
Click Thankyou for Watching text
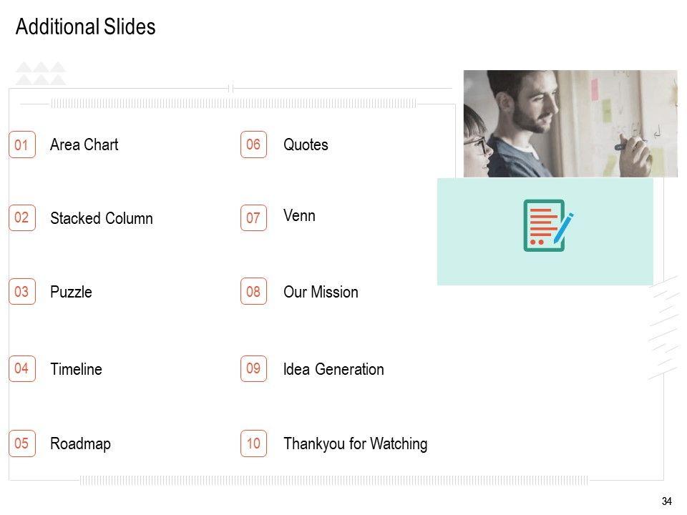[355, 444]
